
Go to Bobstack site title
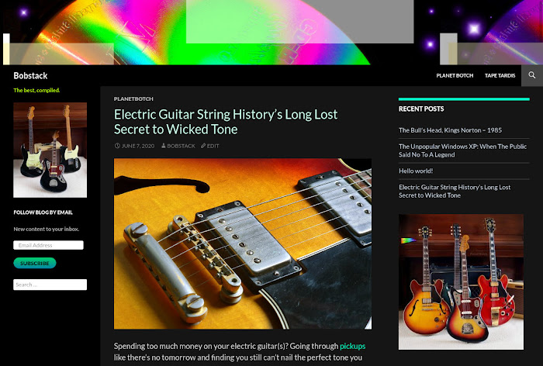tap(30, 75)
